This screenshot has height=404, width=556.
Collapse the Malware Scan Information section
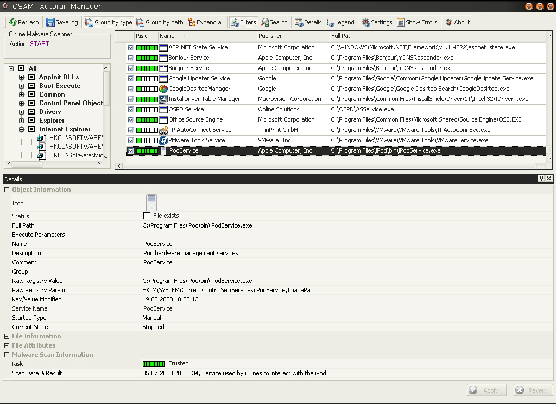coord(7,355)
